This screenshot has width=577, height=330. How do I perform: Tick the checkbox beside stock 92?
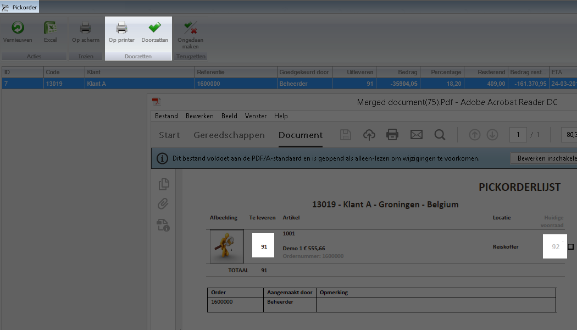point(570,247)
